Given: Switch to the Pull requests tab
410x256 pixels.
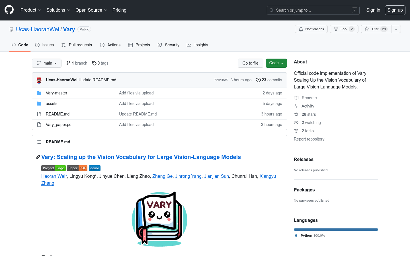Looking at the screenshot, I should pos(77,45).
